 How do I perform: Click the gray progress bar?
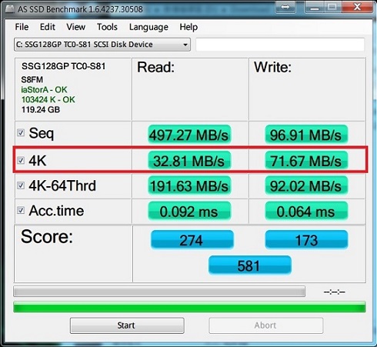[159, 292]
